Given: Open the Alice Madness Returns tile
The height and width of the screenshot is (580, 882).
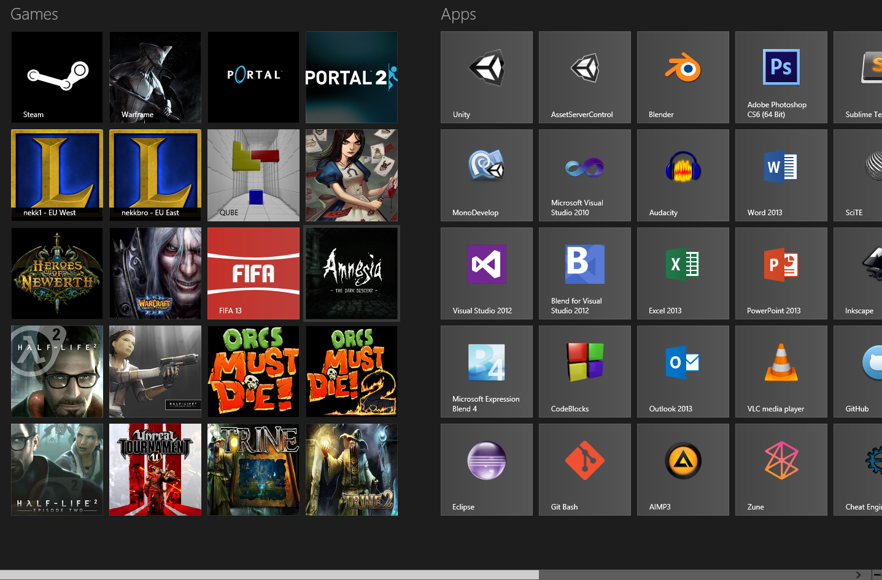Looking at the screenshot, I should 352,175.
